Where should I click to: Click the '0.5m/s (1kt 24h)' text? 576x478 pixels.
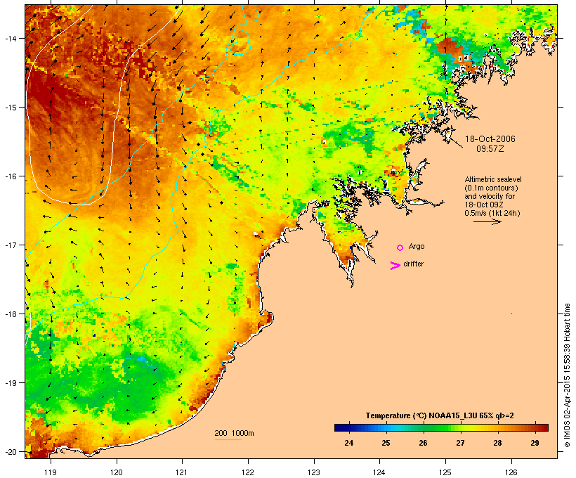pos(492,213)
